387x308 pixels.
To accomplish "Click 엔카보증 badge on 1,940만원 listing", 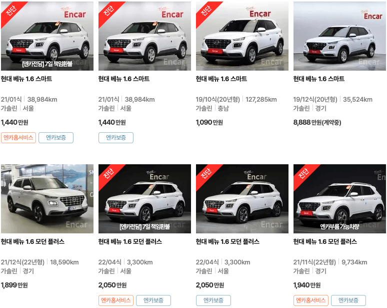I will 348,300.
